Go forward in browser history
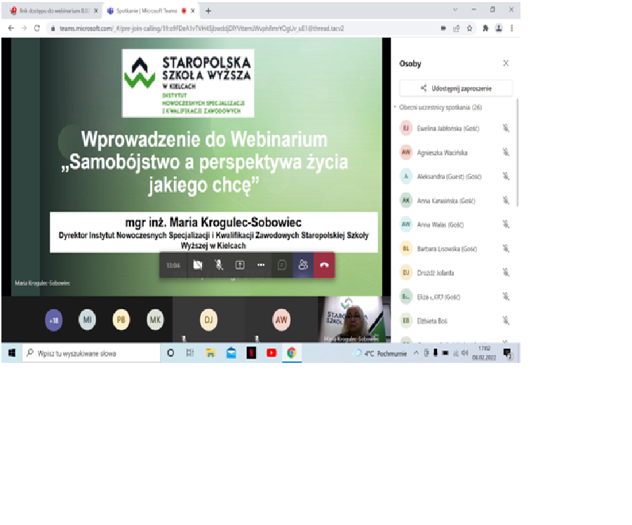 (24, 28)
